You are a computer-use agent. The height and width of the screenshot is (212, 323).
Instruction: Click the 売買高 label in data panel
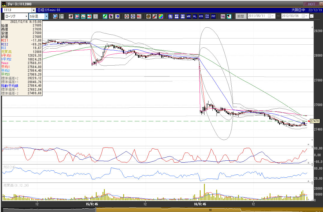6,52
